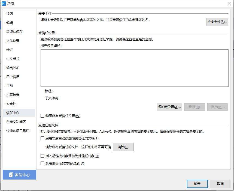Click the 更改或添加受信任位置 description text

coord(97,39)
